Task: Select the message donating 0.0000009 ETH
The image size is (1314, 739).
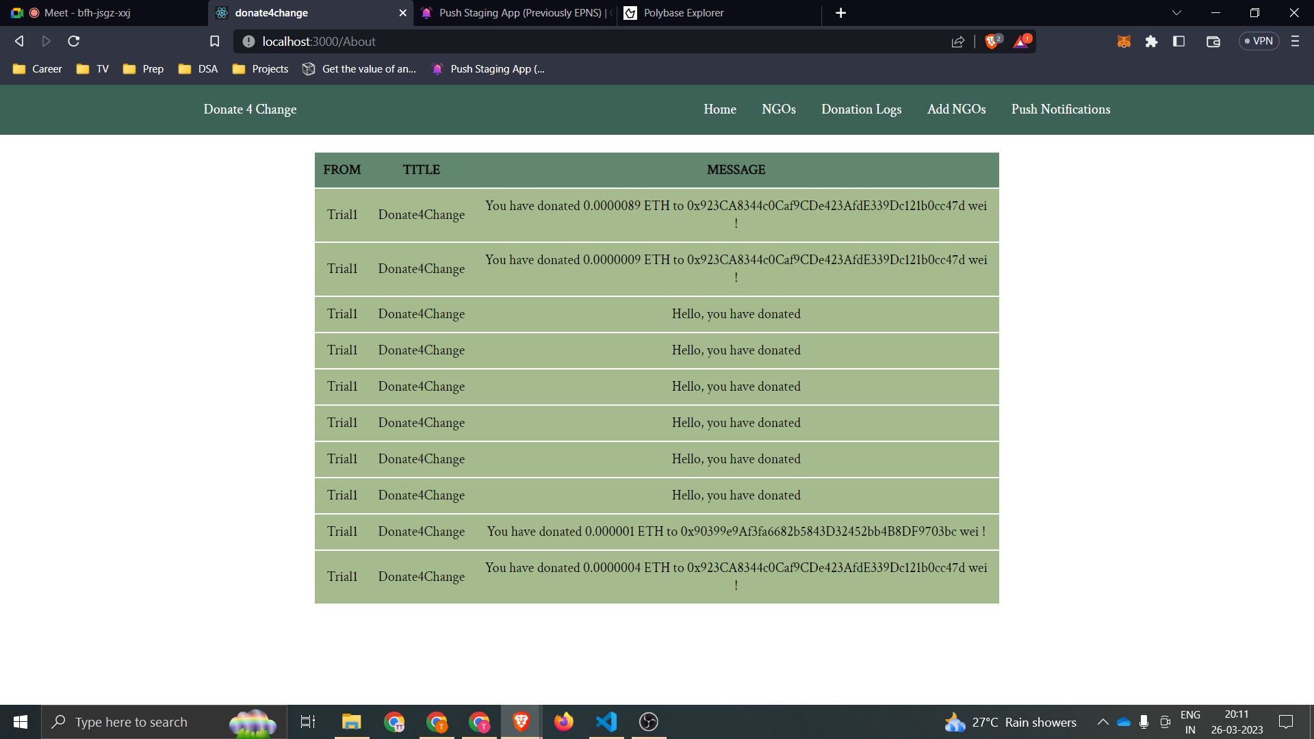Action: coord(736,268)
